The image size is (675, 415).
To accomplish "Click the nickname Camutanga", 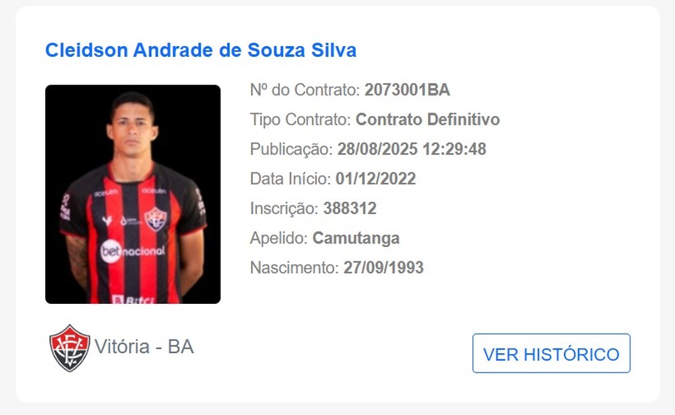I will (356, 238).
